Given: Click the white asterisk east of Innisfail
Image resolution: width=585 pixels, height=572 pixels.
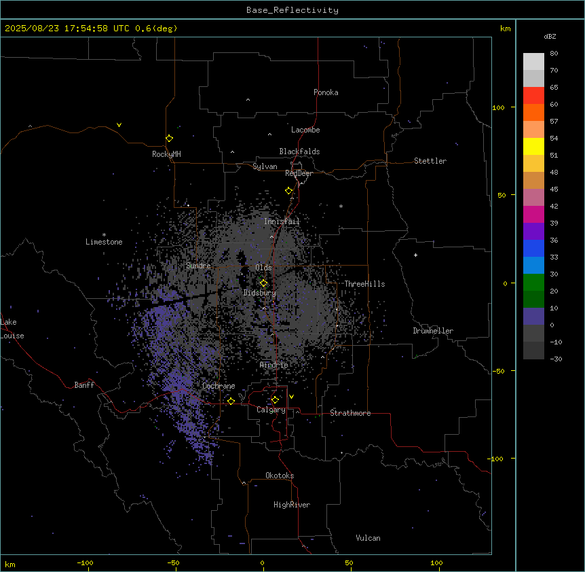Looking at the screenshot, I should [341, 206].
